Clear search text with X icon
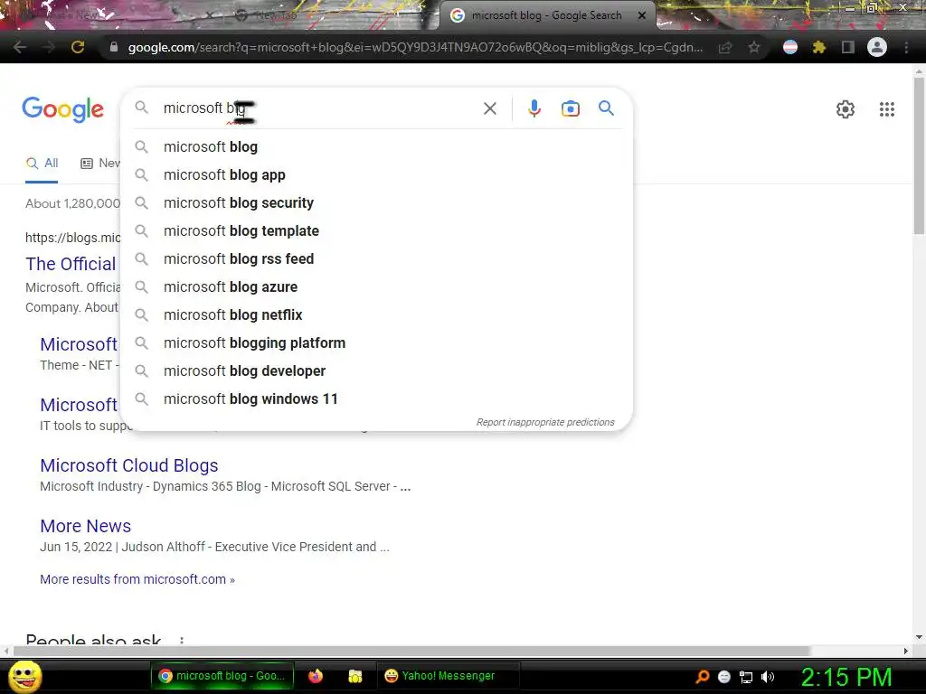 point(489,108)
